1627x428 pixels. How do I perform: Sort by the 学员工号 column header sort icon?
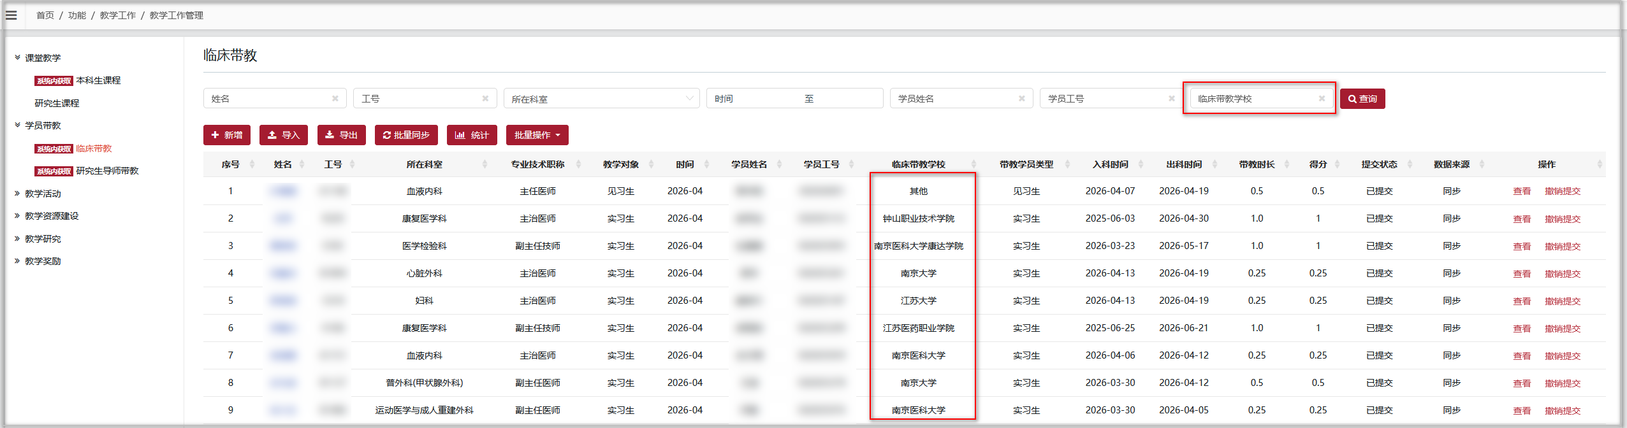coord(851,164)
